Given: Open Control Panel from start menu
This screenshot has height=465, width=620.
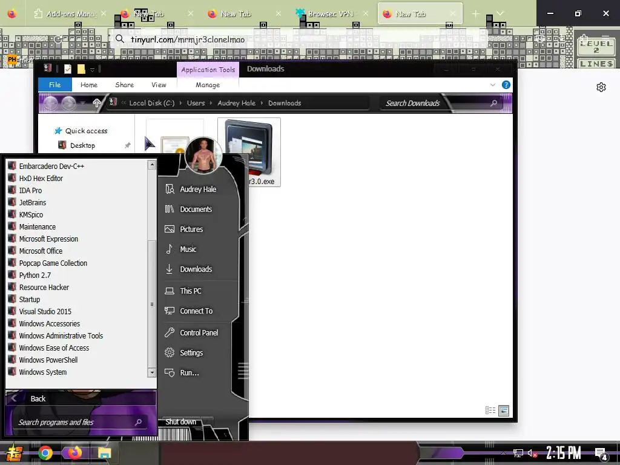Looking at the screenshot, I should [x=199, y=333].
